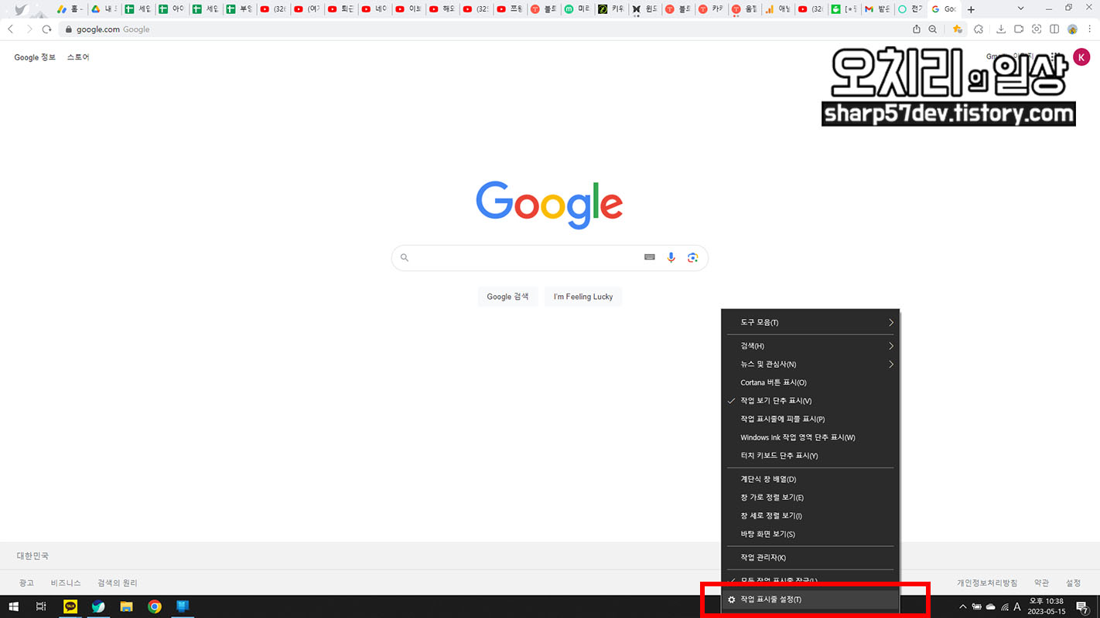The width and height of the screenshot is (1100, 618).
Task: Open the extensions puzzle icon
Action: click(x=979, y=29)
